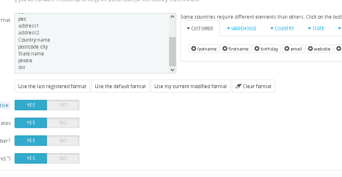Set the 'ncl.")' row switch to YES
Screen dimensions: 342x177
[31, 158]
